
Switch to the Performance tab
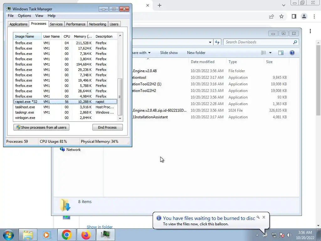tap(76, 24)
